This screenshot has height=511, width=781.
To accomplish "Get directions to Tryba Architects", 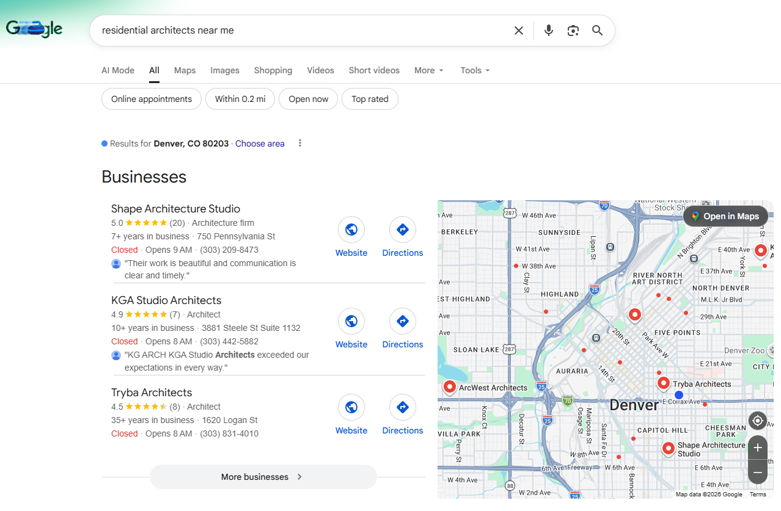I will 402,408.
